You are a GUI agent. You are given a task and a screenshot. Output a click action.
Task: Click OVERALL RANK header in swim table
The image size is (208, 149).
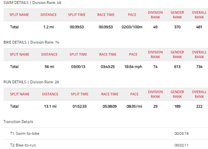point(199,15)
